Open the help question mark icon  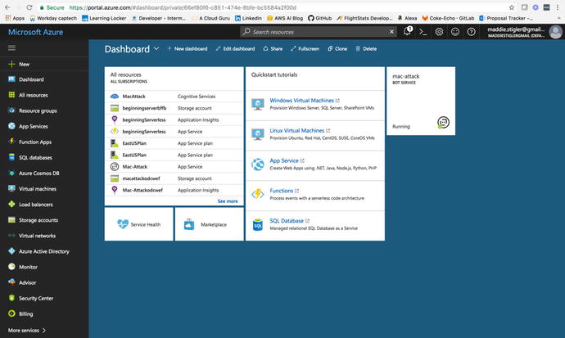pos(470,32)
